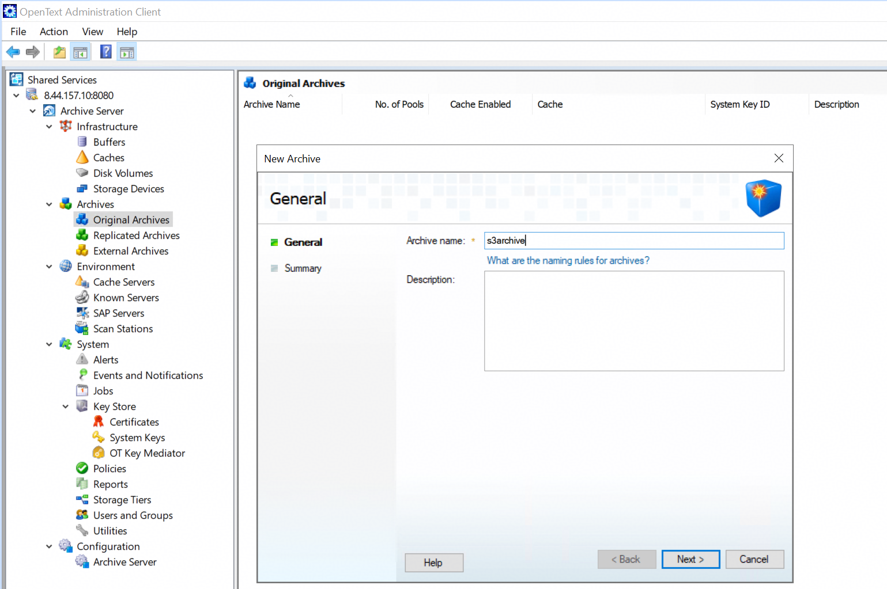887x589 pixels.
Task: Select Archive Server under Configuration
Action: (125, 561)
